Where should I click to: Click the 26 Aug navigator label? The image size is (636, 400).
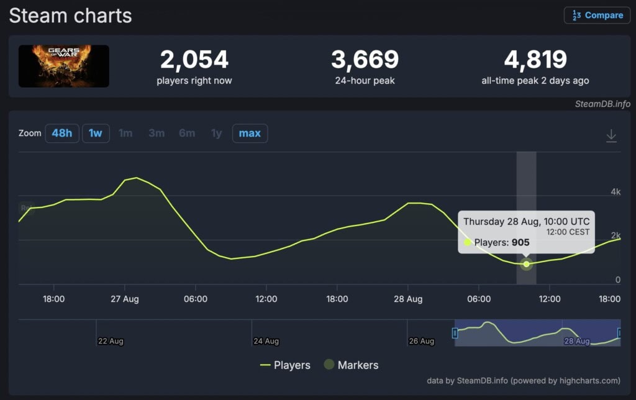point(422,341)
